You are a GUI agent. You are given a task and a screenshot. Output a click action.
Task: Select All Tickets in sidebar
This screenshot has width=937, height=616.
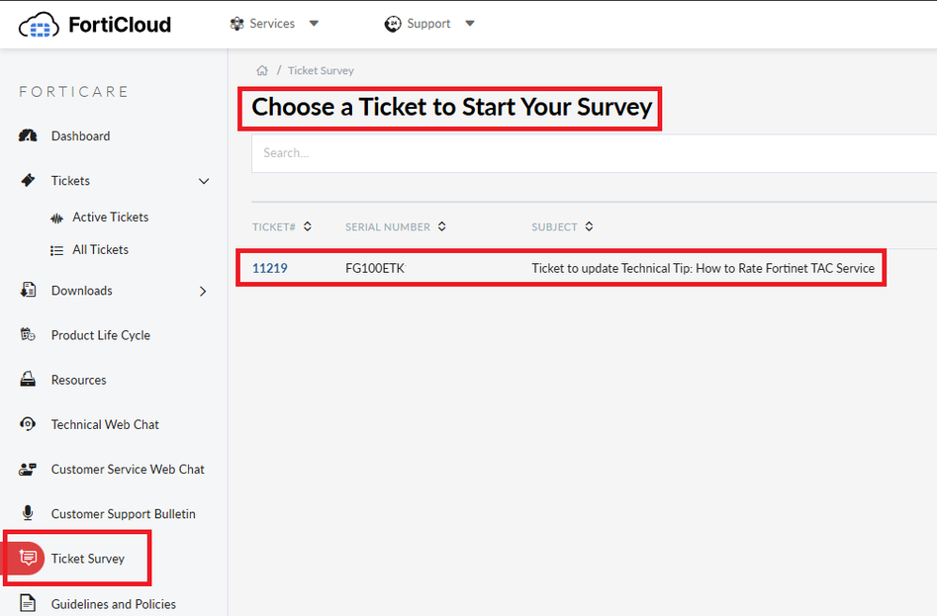pyautogui.click(x=100, y=250)
